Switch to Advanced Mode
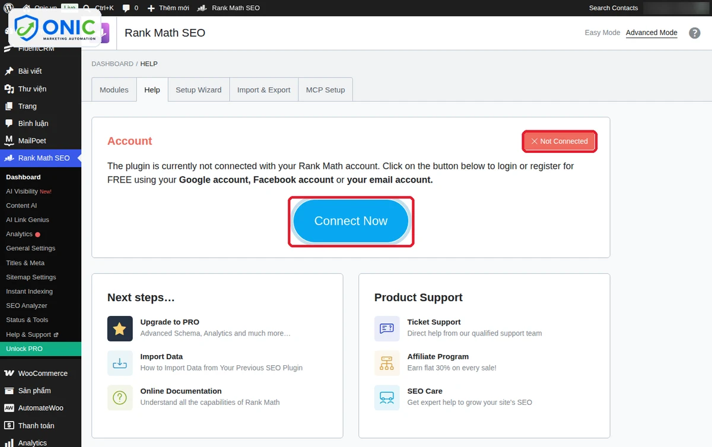712x447 pixels. pyautogui.click(x=651, y=33)
